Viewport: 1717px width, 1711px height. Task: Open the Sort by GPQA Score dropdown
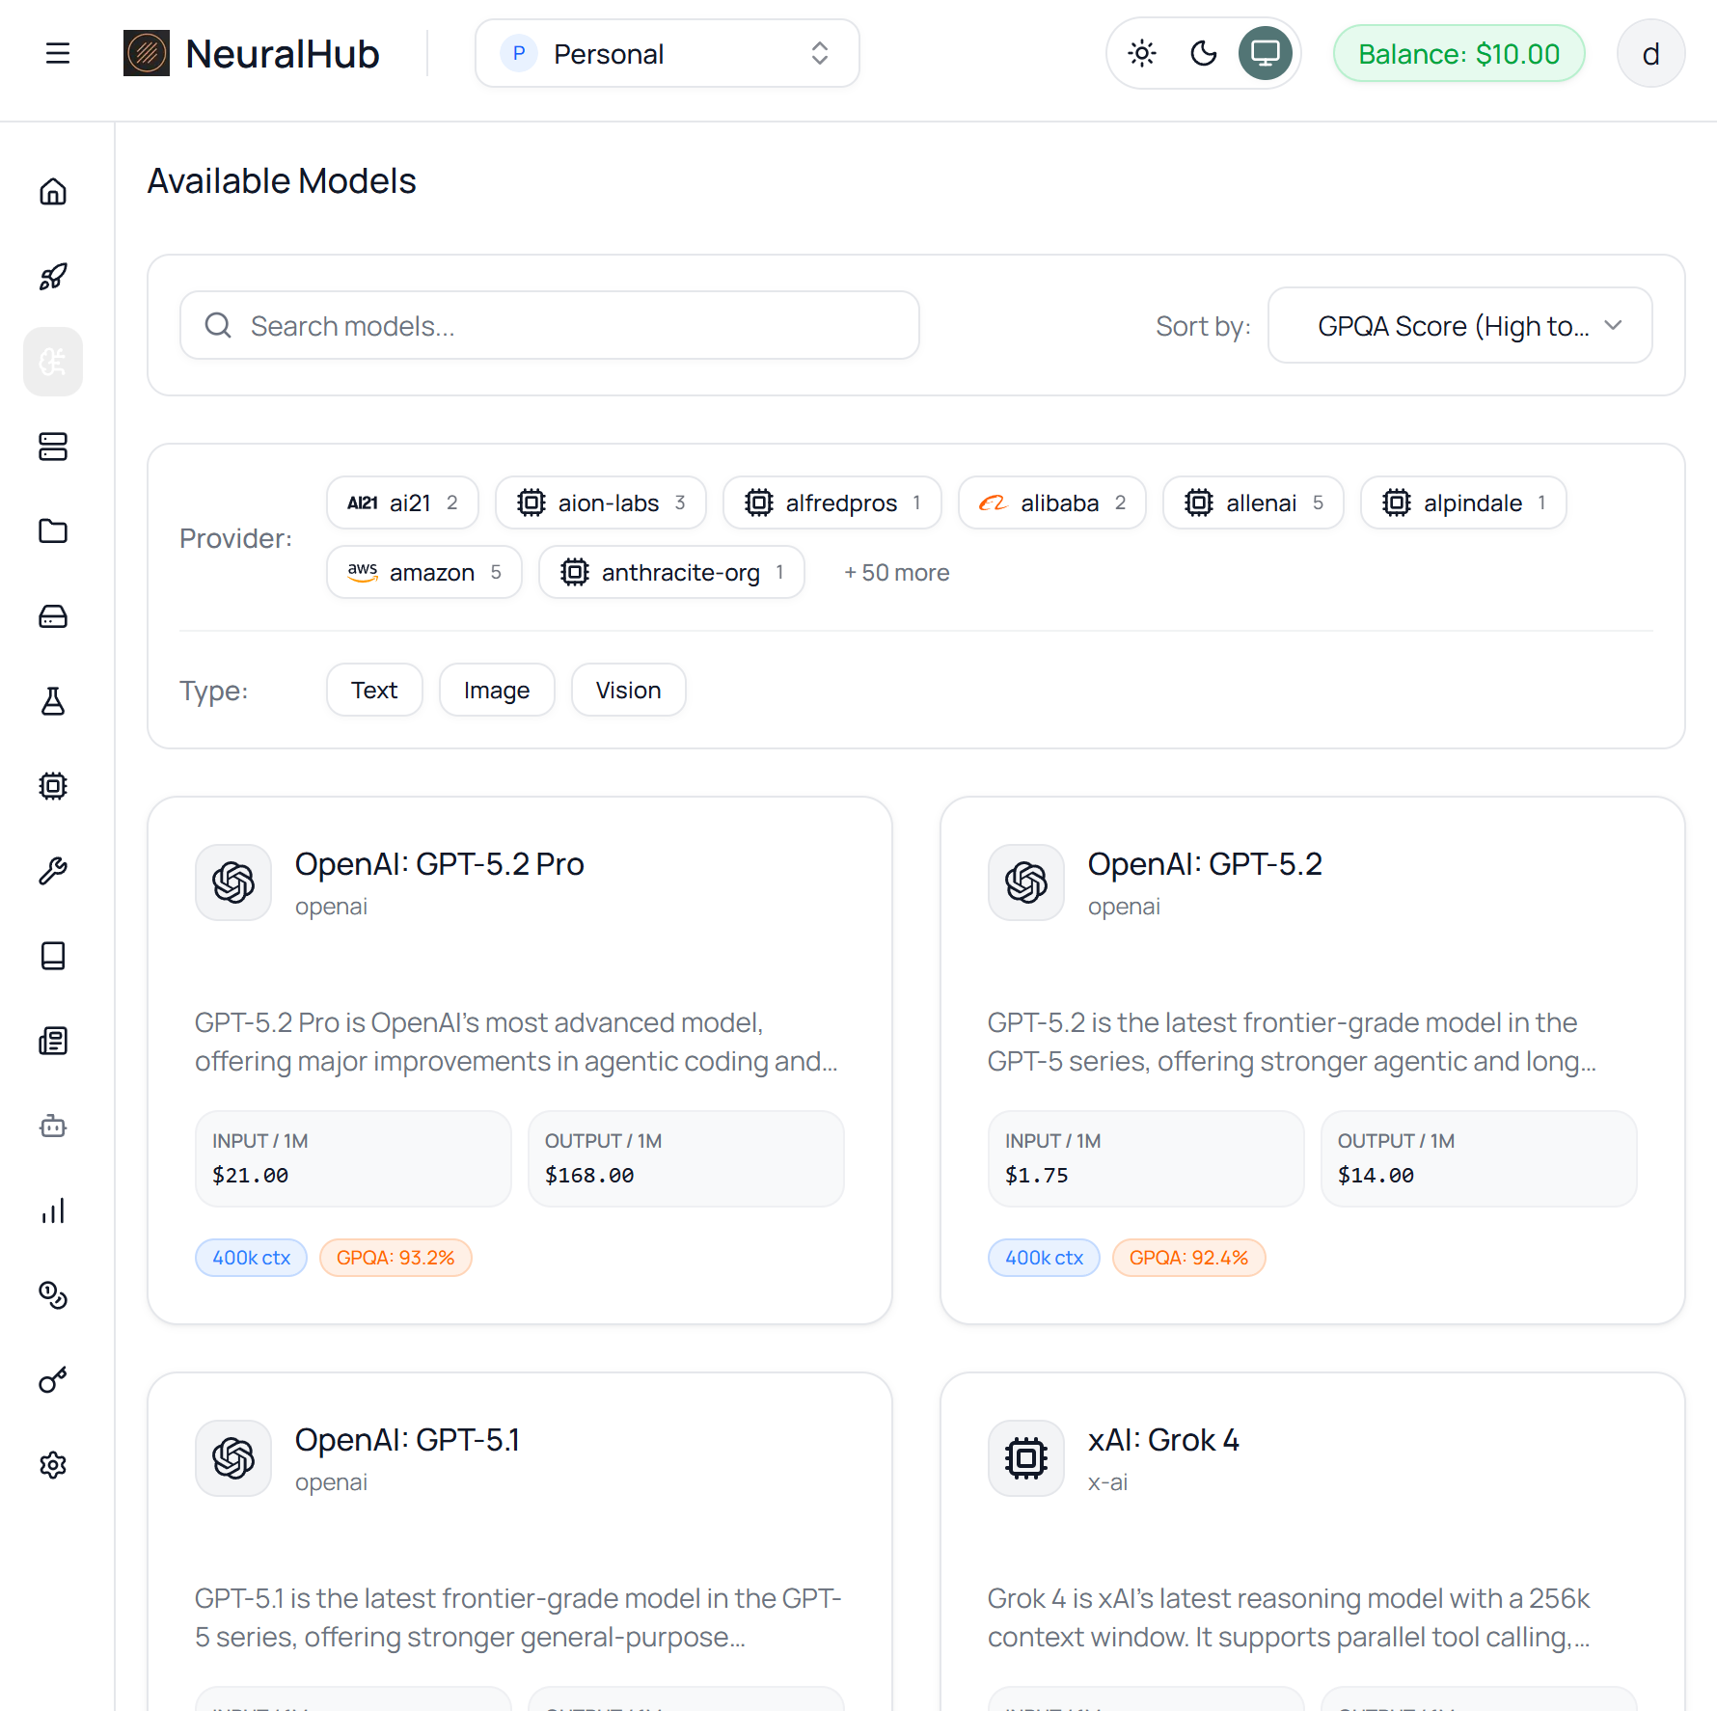1459,325
